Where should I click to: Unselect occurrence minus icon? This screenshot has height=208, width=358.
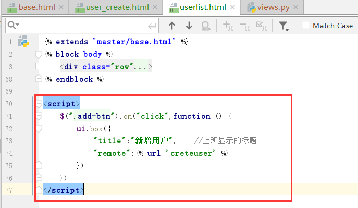244,26
